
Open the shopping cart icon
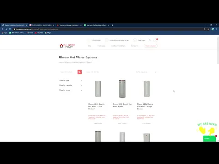point(155,40)
